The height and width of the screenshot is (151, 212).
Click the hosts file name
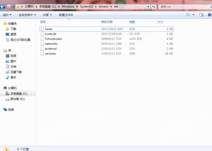[48, 29]
